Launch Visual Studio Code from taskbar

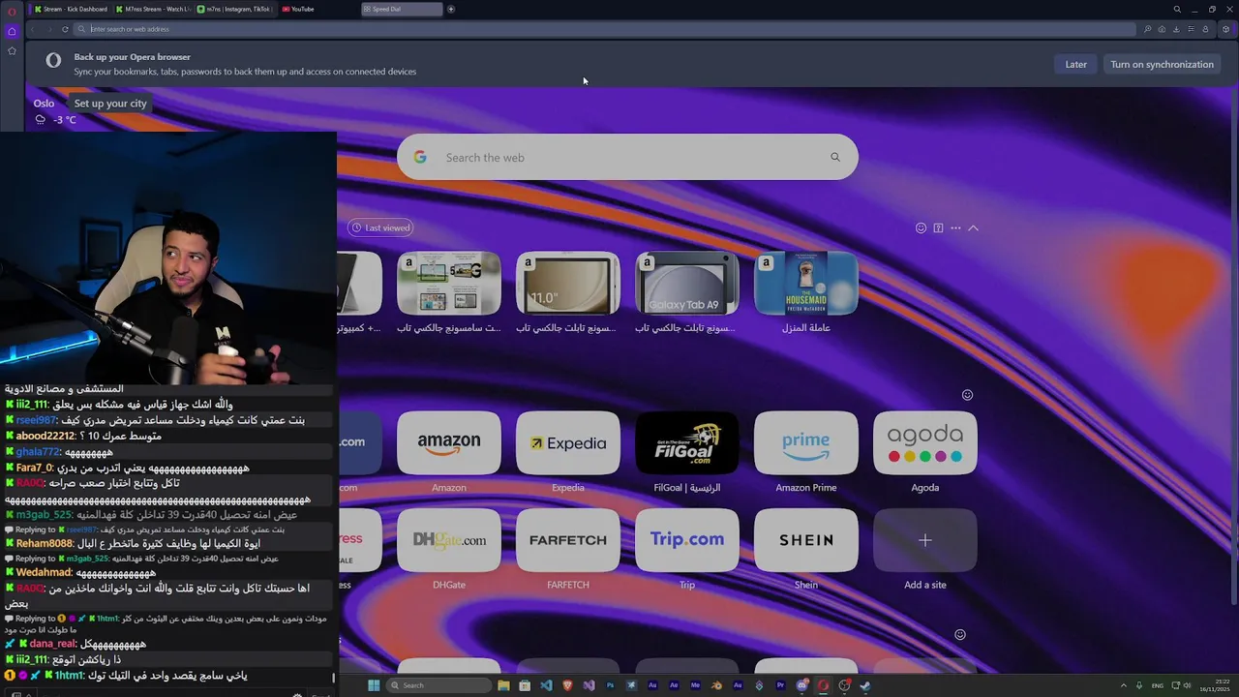point(546,685)
